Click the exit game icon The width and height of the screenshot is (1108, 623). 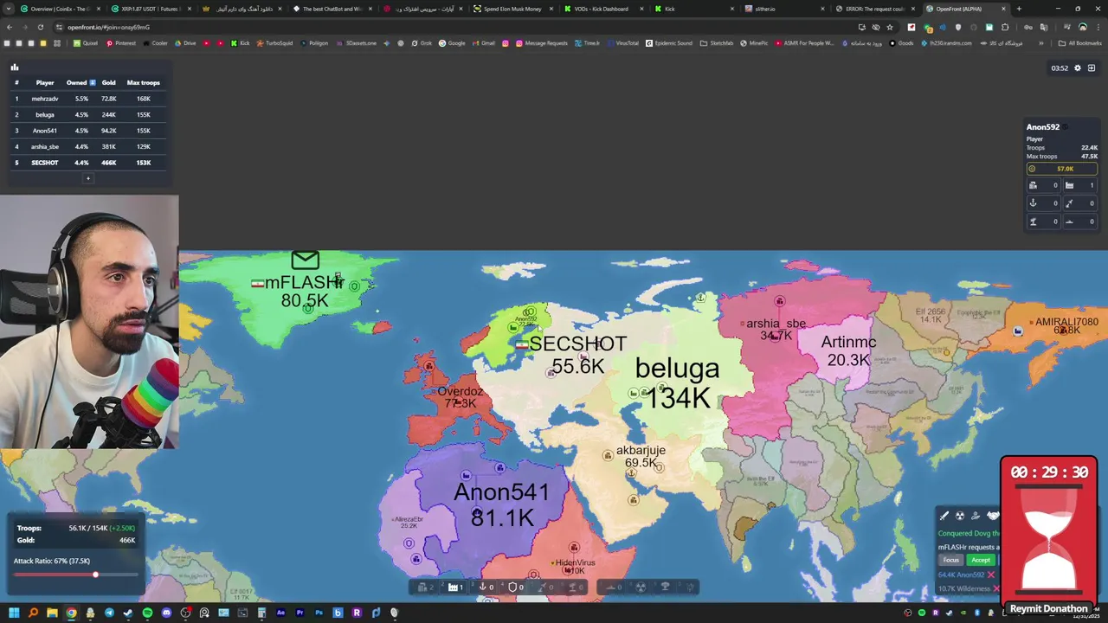pyautogui.click(x=1092, y=68)
